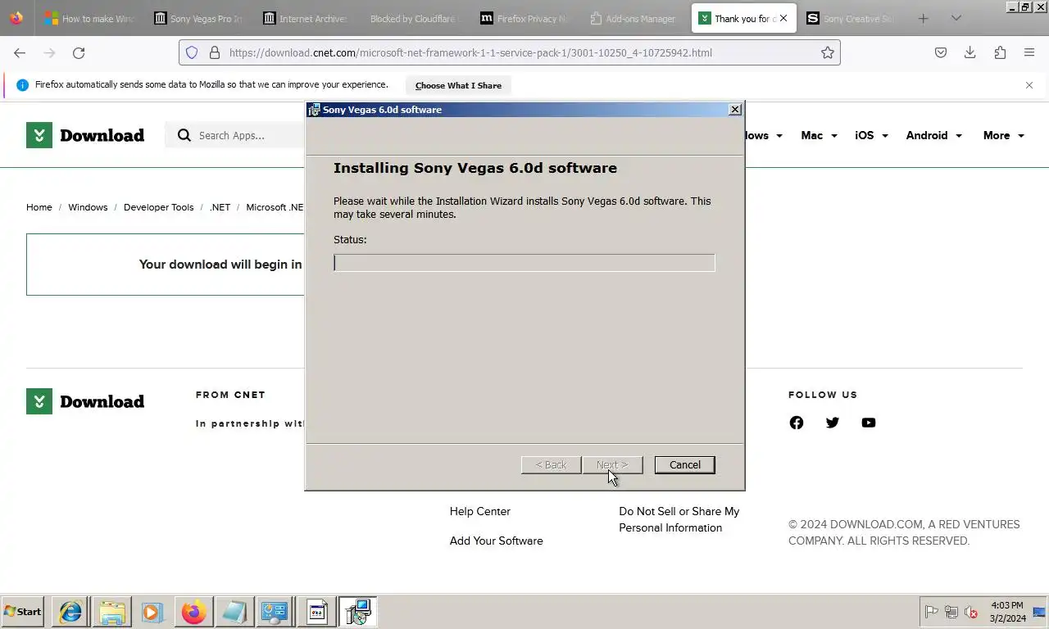Expand the Mac menu dropdown
This screenshot has height=629, width=1049.
click(819, 135)
